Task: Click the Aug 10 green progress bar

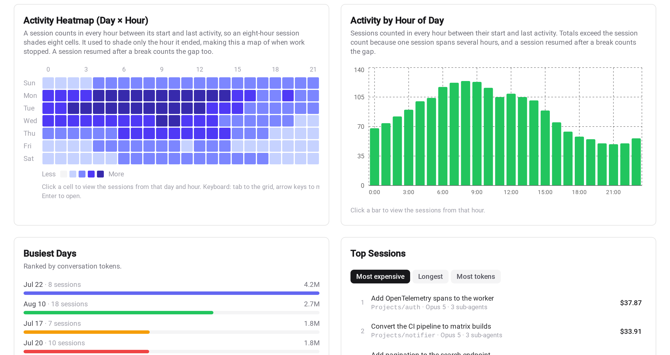Action: coord(118,313)
